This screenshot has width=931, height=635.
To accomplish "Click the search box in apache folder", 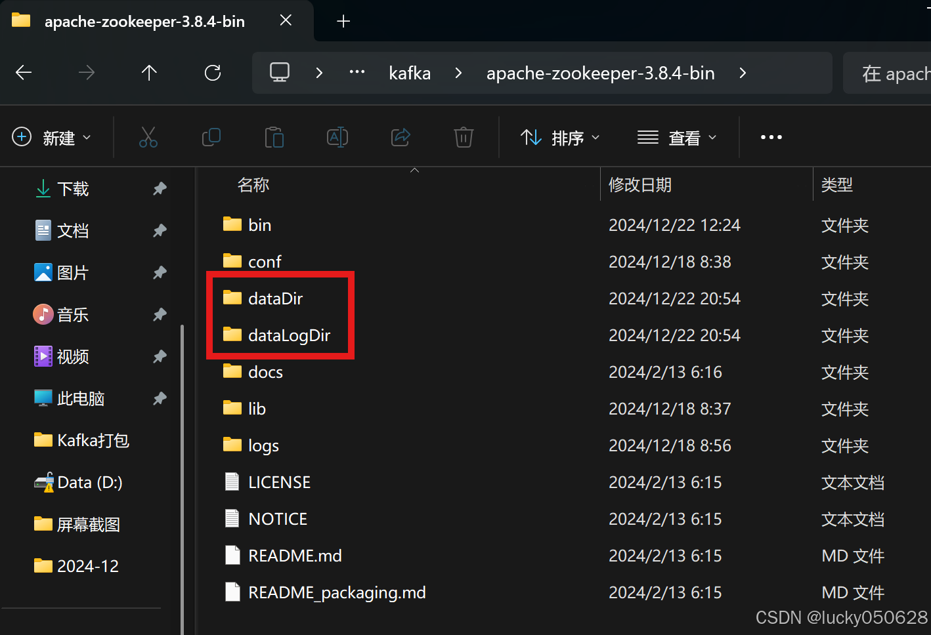I will (887, 73).
